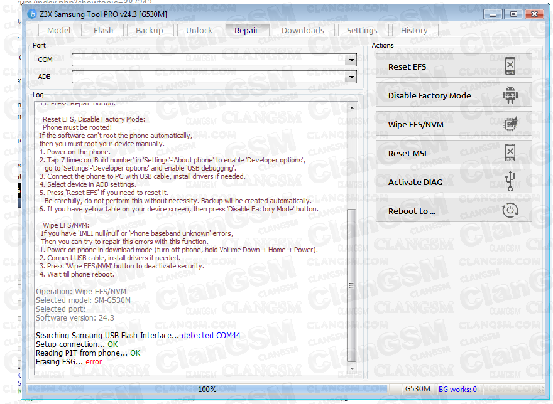Click 'Wait till phone reboot.' log line

(77, 274)
